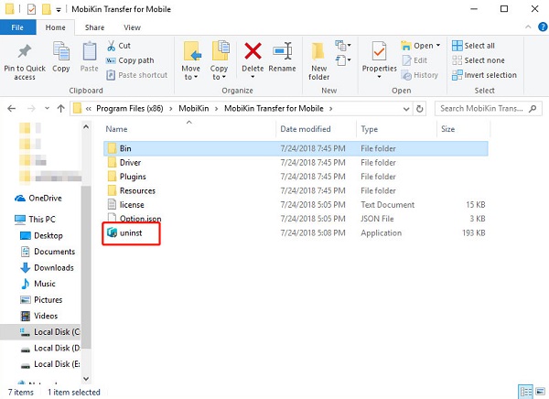Click the Forward navigation arrow
This screenshot has width=549, height=399.
(31, 109)
